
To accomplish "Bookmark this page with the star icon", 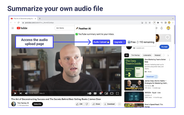I will [x=149, y=23].
